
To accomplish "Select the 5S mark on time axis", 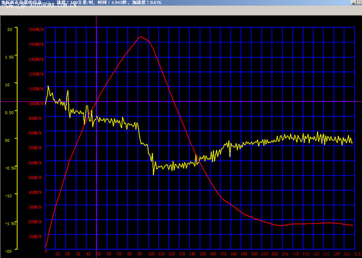I will pyautogui.click(x=98, y=254).
